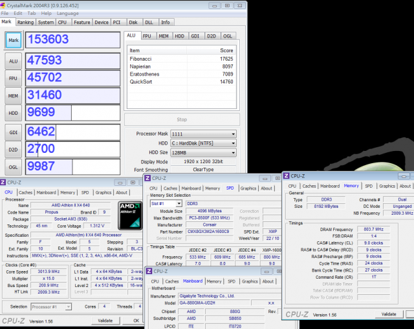The height and width of the screenshot is (329, 414).
Task: Select the MEM score detail tab
Action: 164,36
